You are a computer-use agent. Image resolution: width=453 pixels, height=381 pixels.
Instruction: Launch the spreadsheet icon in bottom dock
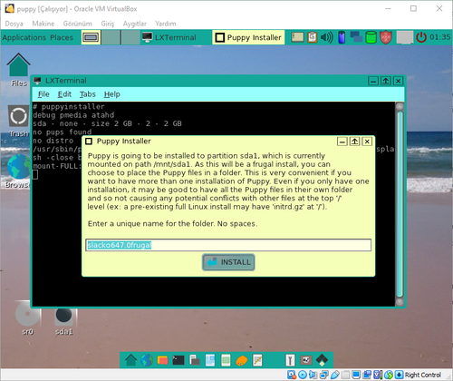pyautogui.click(x=226, y=360)
